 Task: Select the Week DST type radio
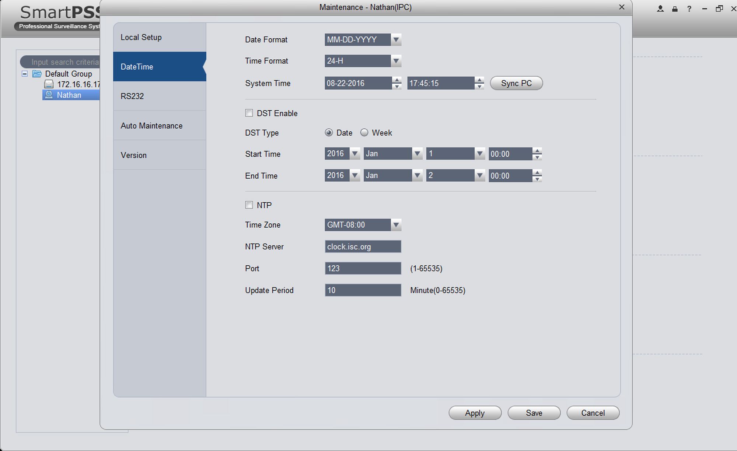click(364, 133)
